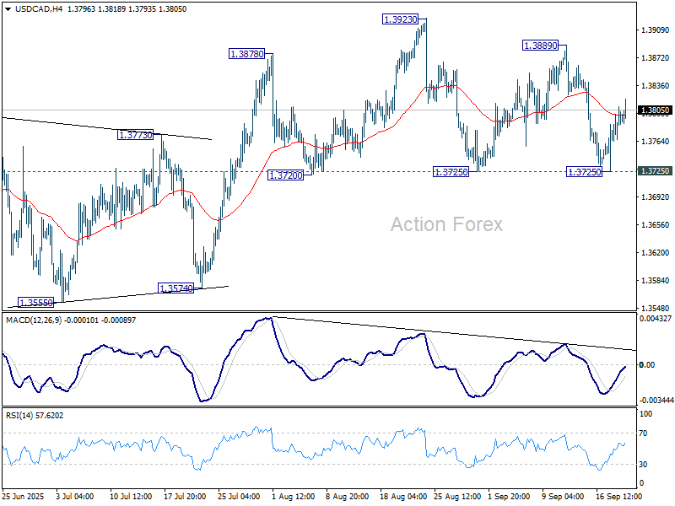
Task: Click the 1.39090 price axis value
Action: [656, 30]
